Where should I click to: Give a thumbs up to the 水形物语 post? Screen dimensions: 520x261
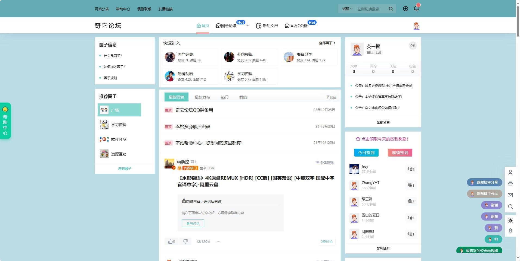coord(171,241)
